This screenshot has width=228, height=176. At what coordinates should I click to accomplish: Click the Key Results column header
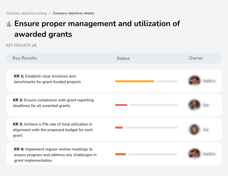click(x=25, y=58)
